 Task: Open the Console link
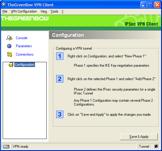[22, 38]
